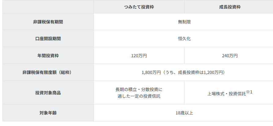
Task: Click the 非課税保有限度額（総枠） row label
Action: pyautogui.click(x=48, y=72)
